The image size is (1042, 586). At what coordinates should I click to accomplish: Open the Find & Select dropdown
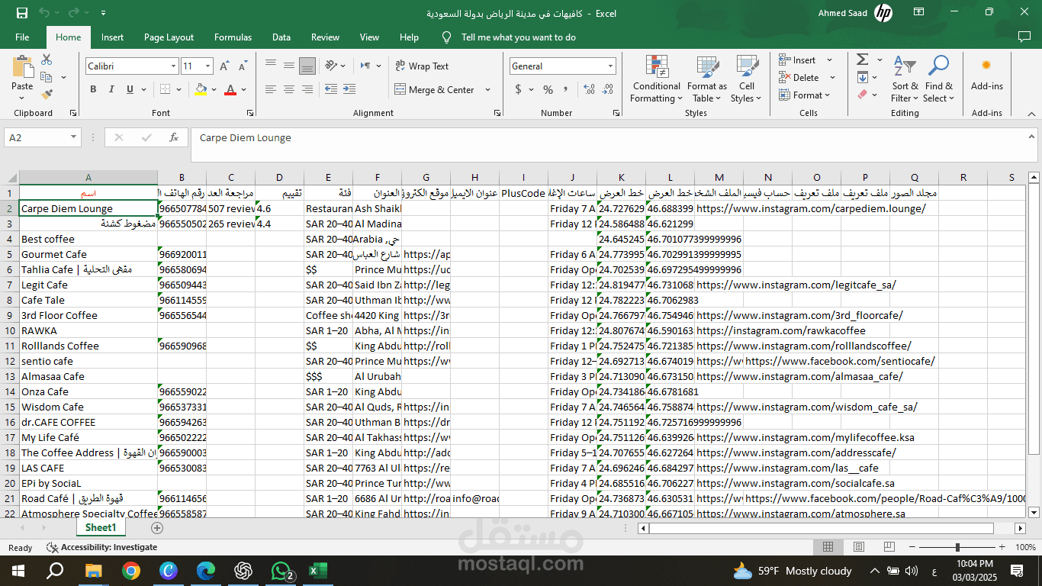tap(939, 79)
